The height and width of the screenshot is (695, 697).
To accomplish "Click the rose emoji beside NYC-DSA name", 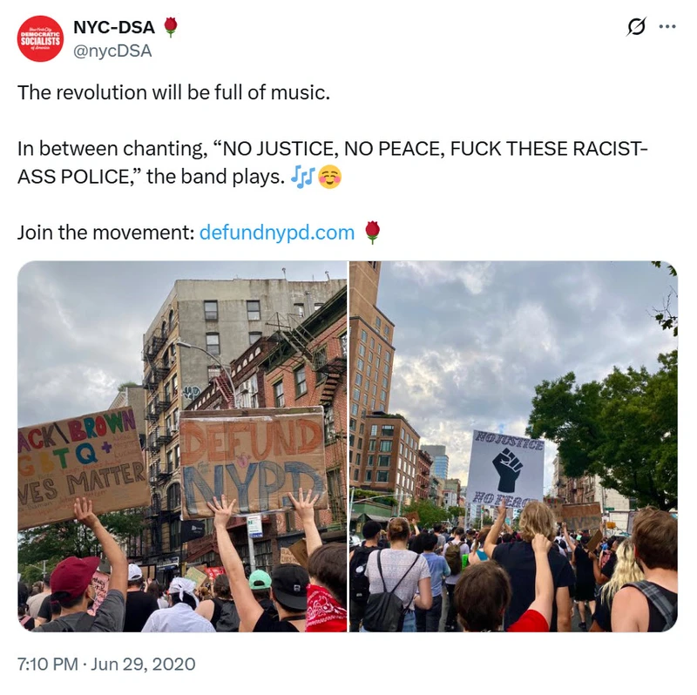I will point(171,27).
